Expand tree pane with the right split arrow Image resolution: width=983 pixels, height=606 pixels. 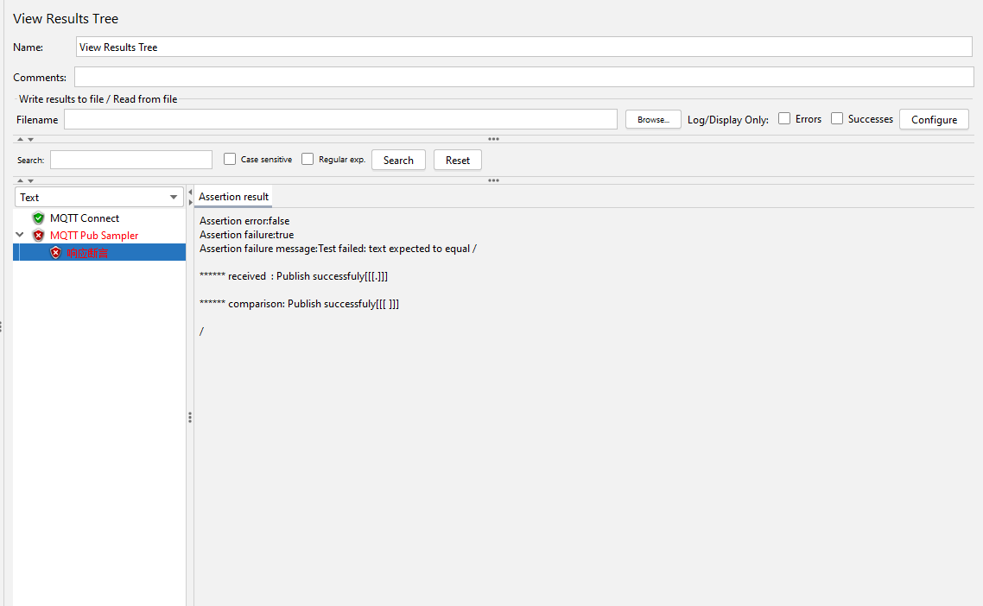tap(190, 202)
